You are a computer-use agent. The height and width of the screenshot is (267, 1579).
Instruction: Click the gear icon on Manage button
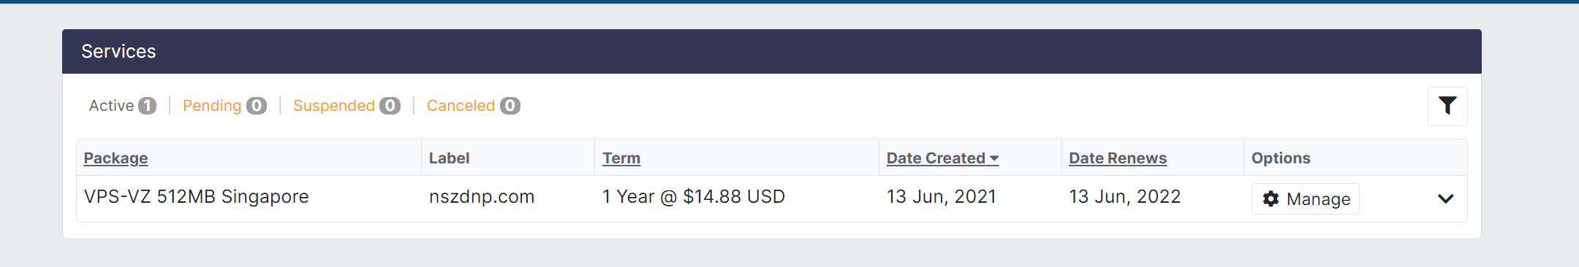click(1271, 199)
